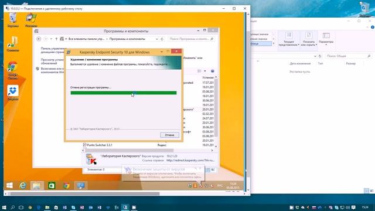Click the Kaspersky product icon in details pane
Screen dimensions: 375x211
tap(91, 159)
